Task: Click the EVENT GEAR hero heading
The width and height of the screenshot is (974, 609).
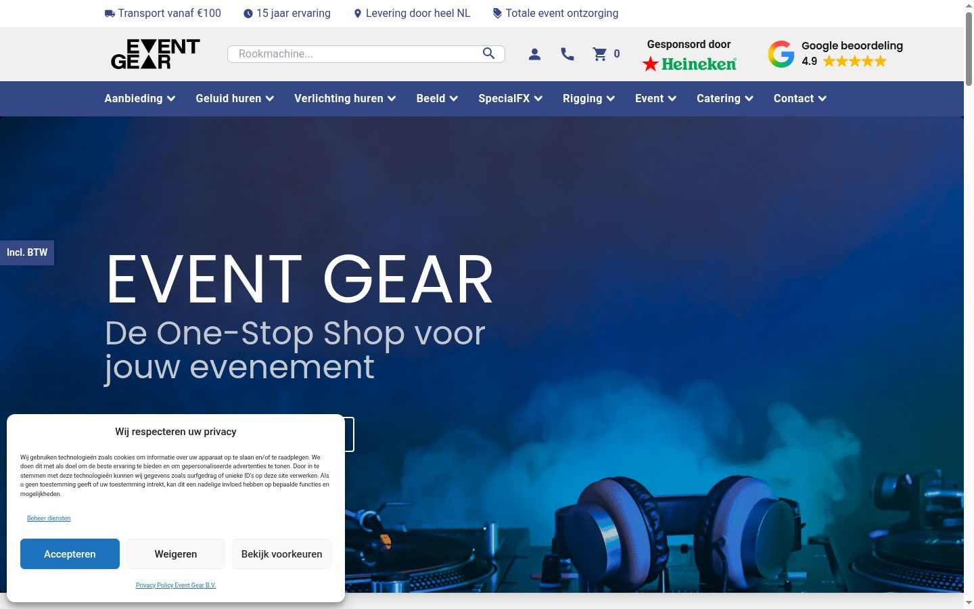Action: pyautogui.click(x=300, y=279)
